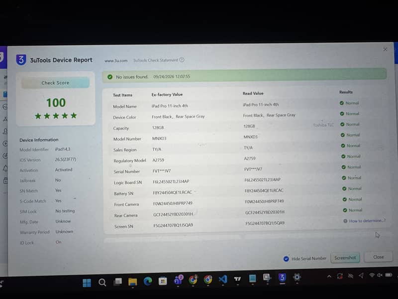Viewport: 398px width, 299px height.
Task: Open the Notepad icon in the taskbar
Action: coord(253,279)
